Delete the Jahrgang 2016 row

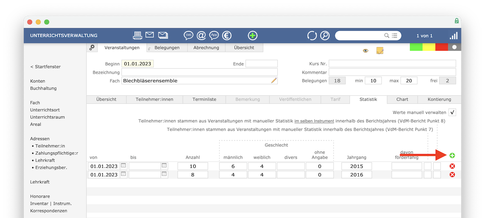click(452, 174)
